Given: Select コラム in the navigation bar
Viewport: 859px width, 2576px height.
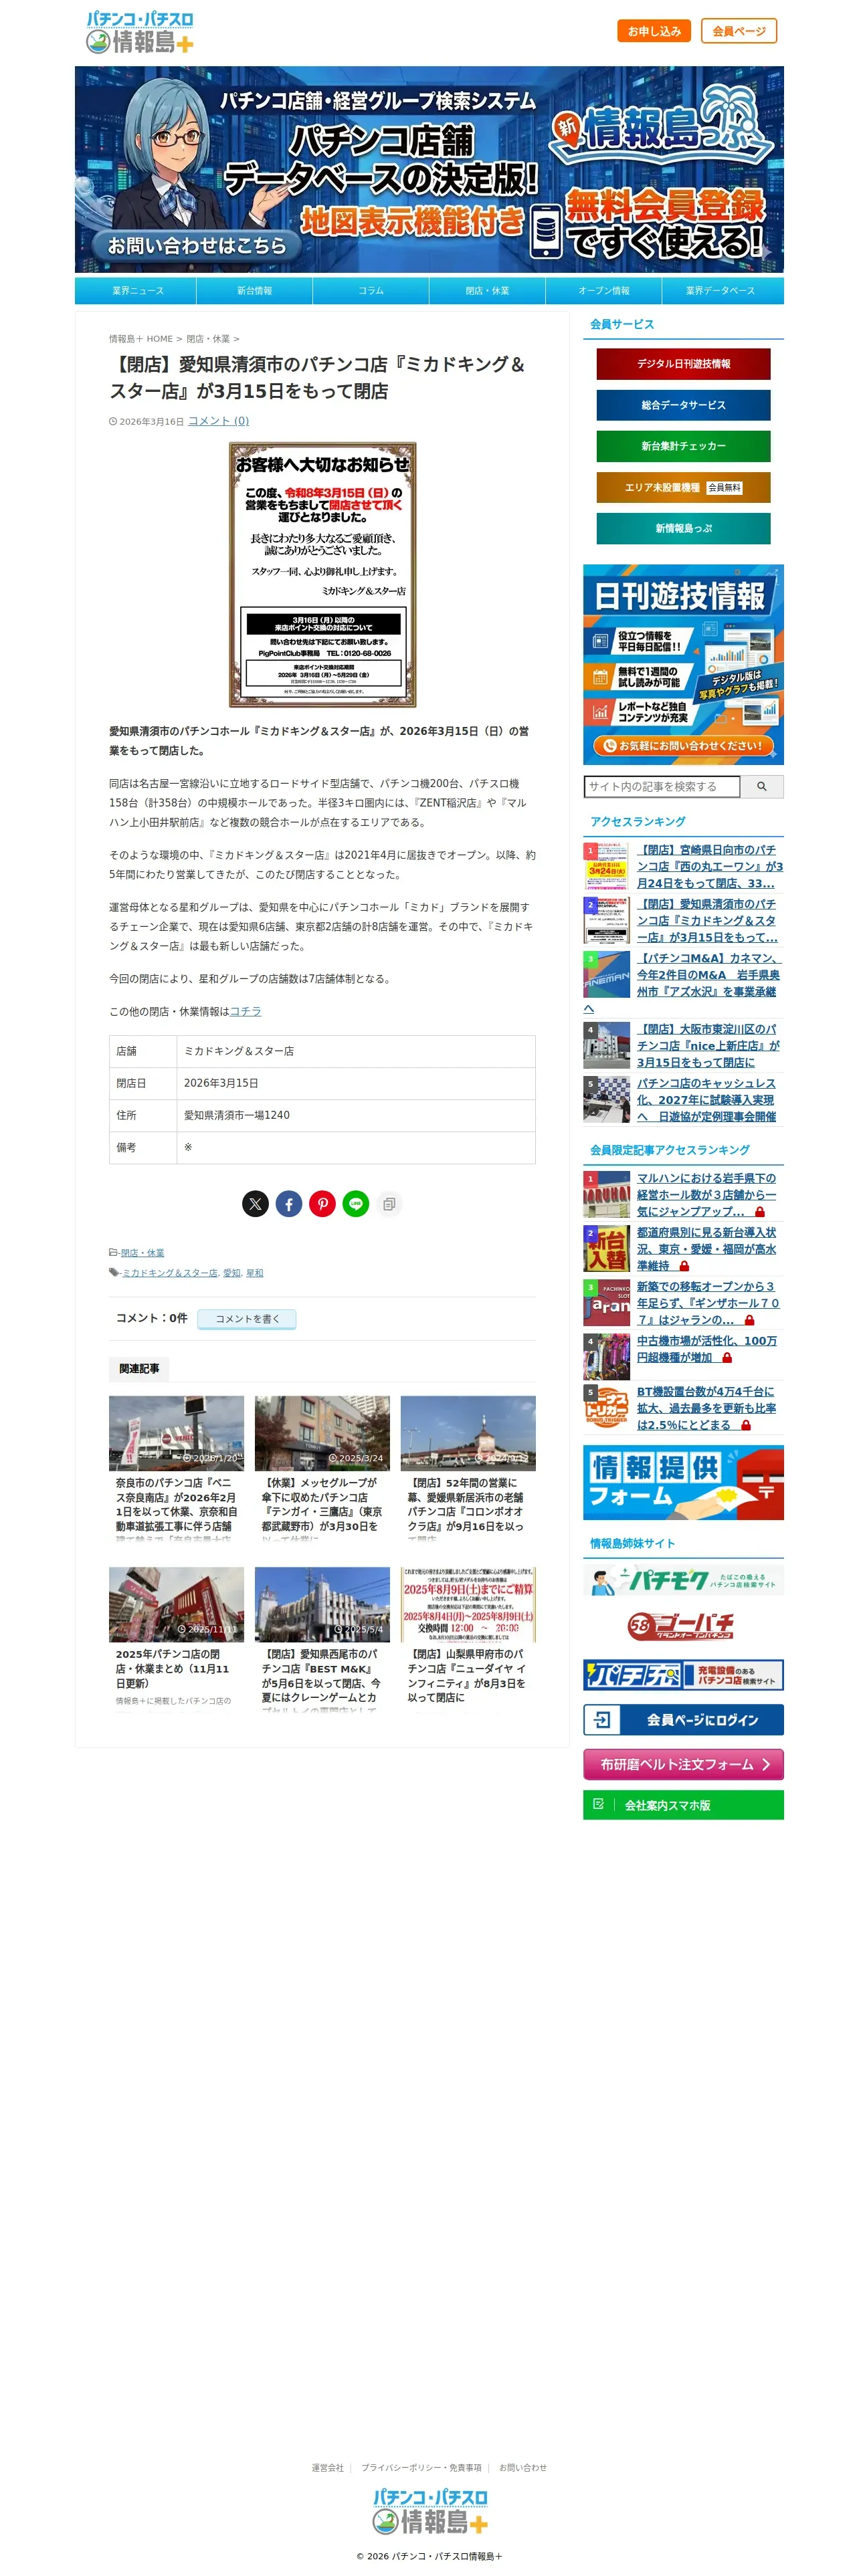Looking at the screenshot, I should (371, 291).
